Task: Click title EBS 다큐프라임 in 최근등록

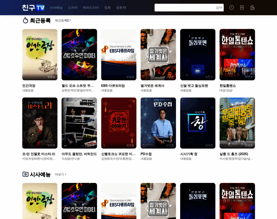Action: pos(113,86)
